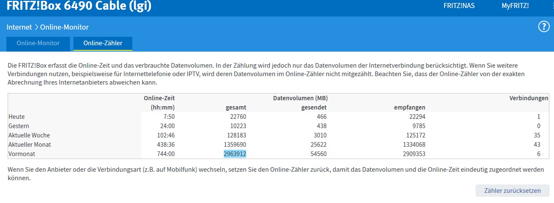Click the Verbindungen column header
Screen dimensions: 554x203
tap(529, 98)
